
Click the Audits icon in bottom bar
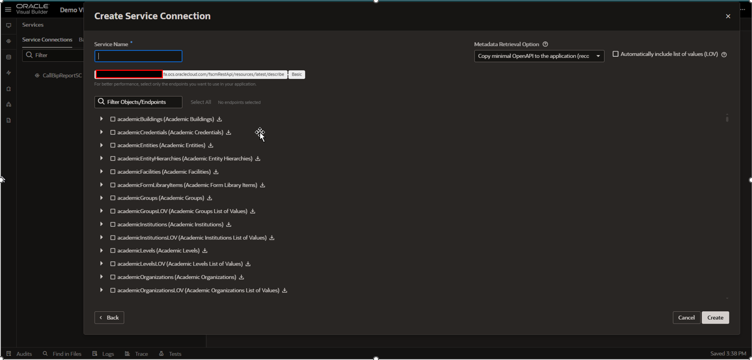(9, 354)
